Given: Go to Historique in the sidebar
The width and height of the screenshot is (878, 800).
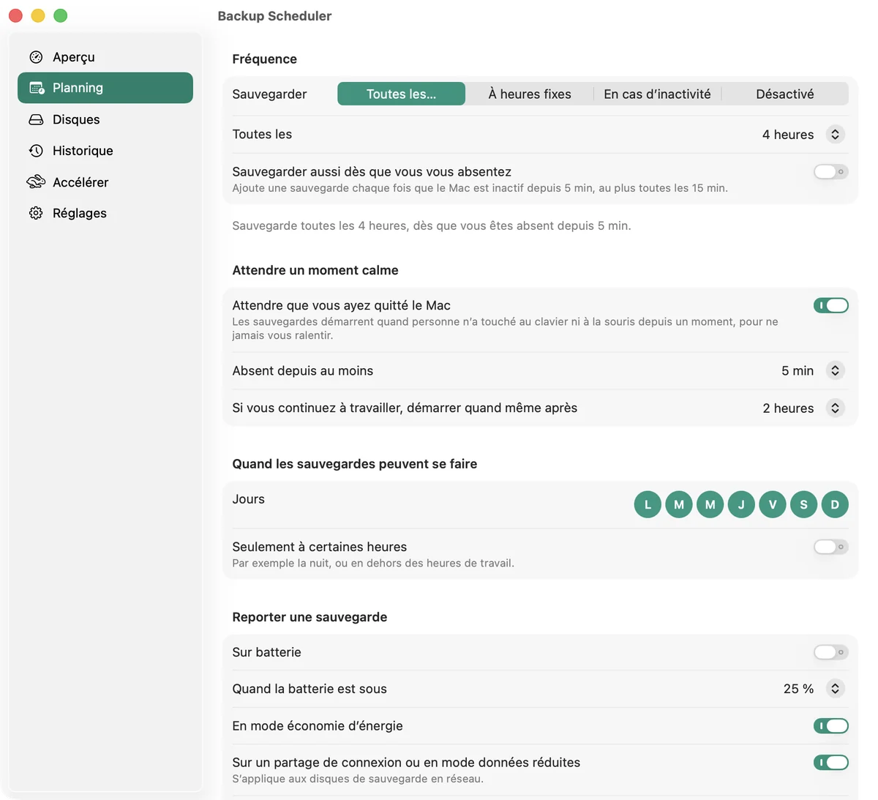Looking at the screenshot, I should pyautogui.click(x=105, y=151).
